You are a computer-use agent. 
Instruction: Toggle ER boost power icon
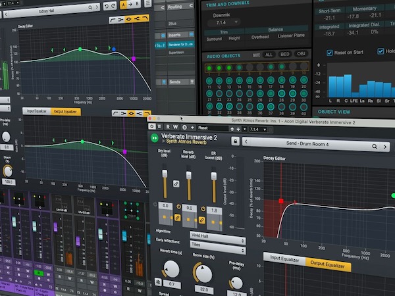point(203,209)
